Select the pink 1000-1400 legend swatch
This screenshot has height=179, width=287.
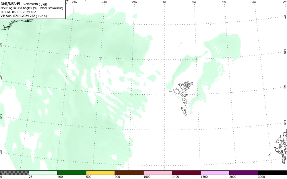tap(158, 173)
